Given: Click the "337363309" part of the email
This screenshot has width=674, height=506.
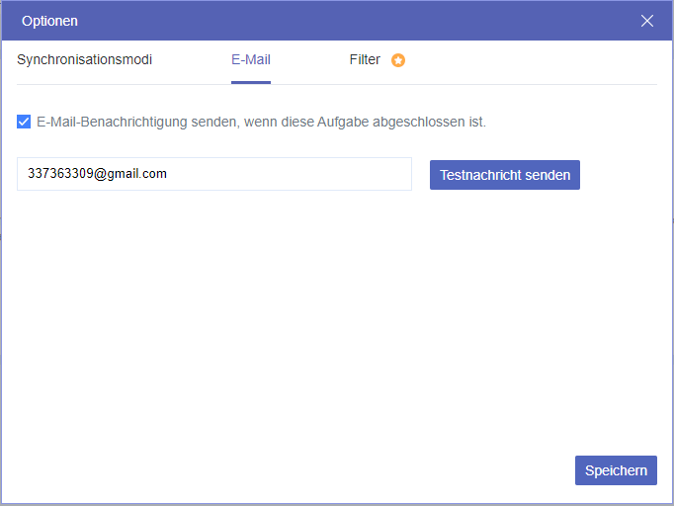Looking at the screenshot, I should (59, 174).
